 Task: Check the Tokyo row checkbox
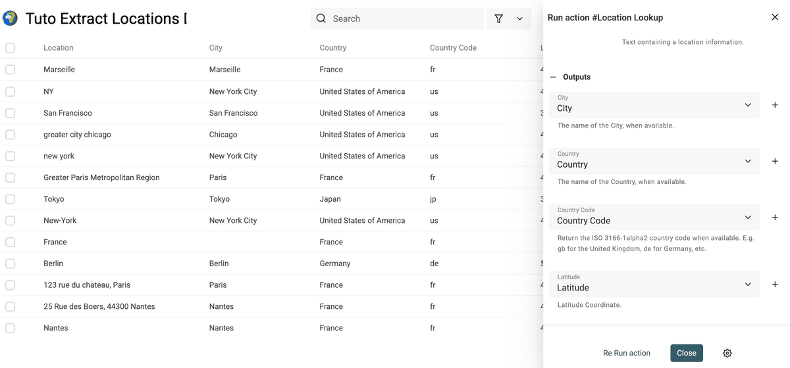click(x=10, y=198)
